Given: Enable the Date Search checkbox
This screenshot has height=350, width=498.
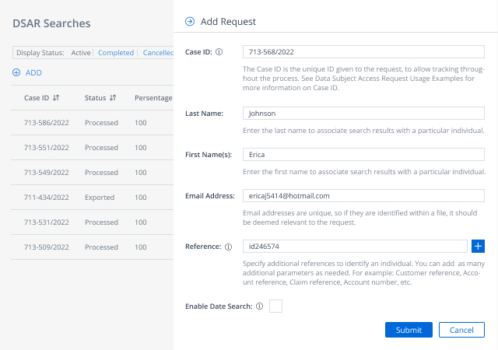Looking at the screenshot, I should [275, 306].
